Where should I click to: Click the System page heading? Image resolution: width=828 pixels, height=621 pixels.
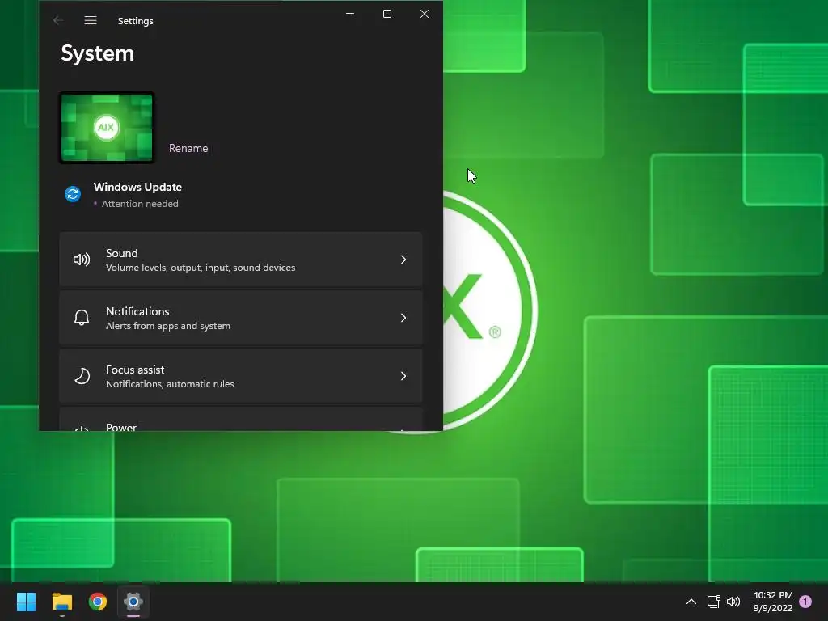coord(98,53)
